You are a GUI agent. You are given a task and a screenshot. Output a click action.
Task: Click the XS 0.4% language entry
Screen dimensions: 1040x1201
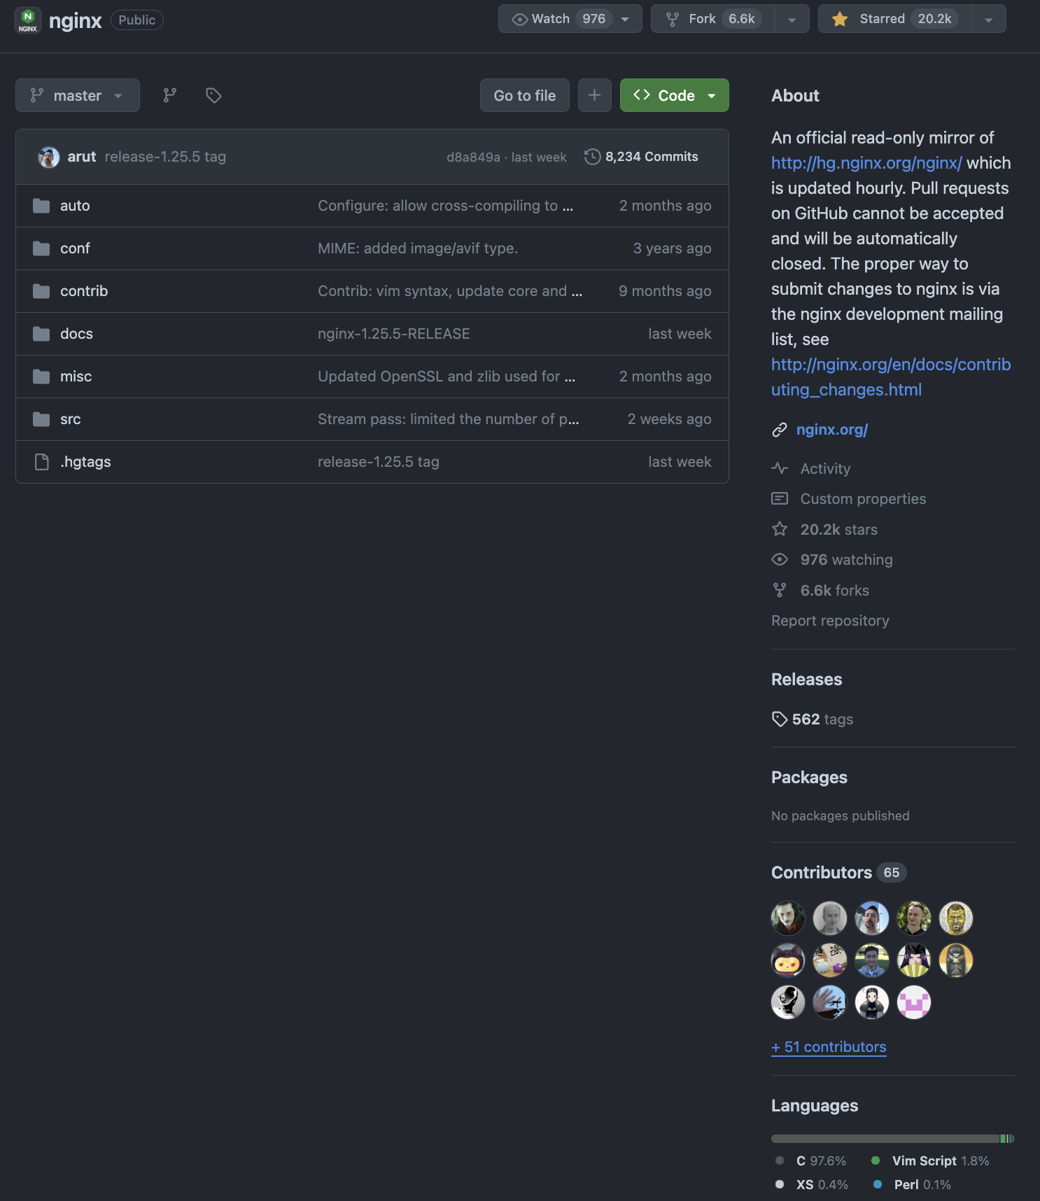click(x=813, y=1185)
